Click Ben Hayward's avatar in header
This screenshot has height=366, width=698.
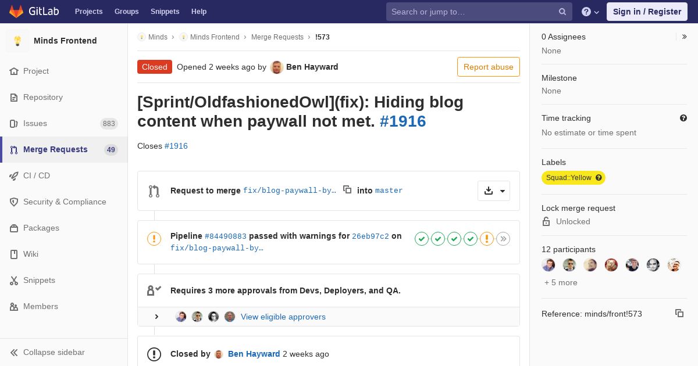pos(277,67)
